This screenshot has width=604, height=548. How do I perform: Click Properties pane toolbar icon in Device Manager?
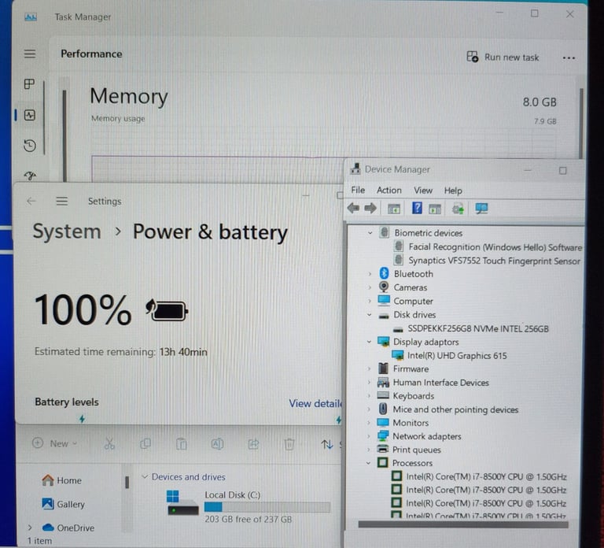pyautogui.click(x=435, y=209)
